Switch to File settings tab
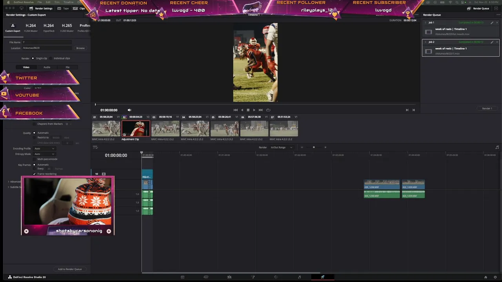The height and width of the screenshot is (282, 502). click(67, 67)
